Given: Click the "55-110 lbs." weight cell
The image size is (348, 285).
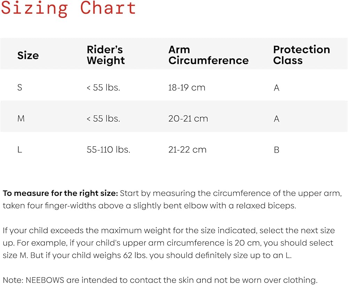Looking at the screenshot, I should point(108,150).
